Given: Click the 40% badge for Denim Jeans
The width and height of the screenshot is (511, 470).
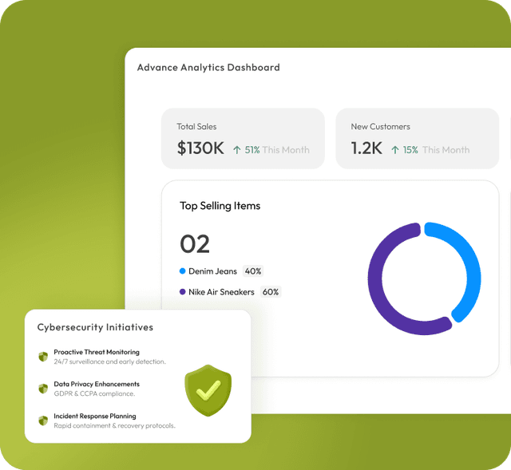Looking at the screenshot, I should pyautogui.click(x=252, y=271).
